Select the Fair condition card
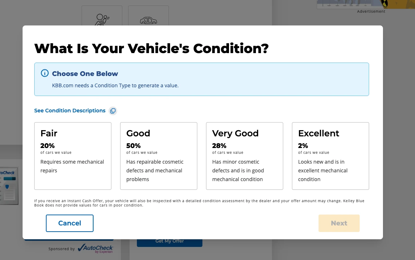The width and height of the screenshot is (415, 260). click(x=73, y=156)
